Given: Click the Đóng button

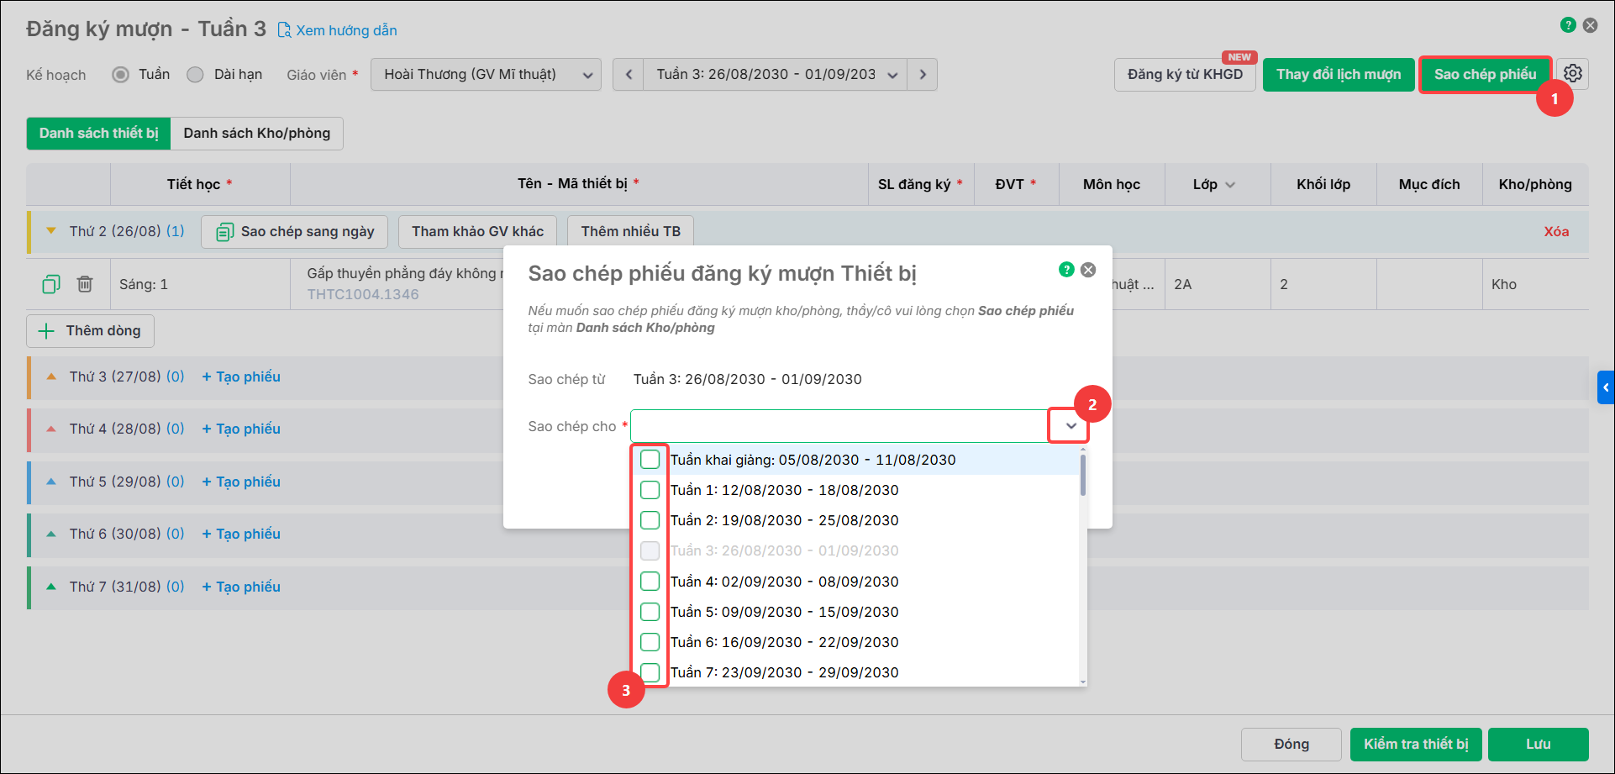Looking at the screenshot, I should coord(1291,745).
